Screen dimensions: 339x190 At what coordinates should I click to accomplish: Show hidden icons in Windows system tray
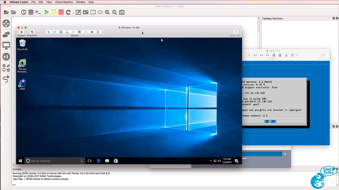pos(211,161)
